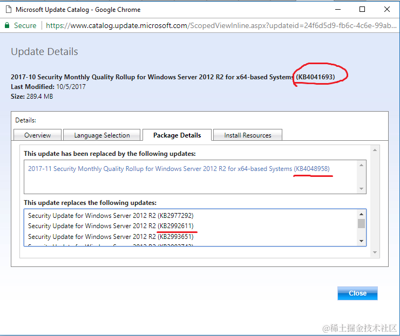Select the Package Details tab

177,135
